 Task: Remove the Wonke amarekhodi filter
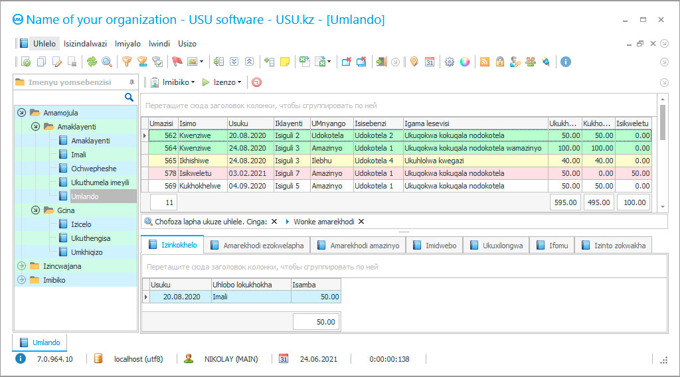point(361,222)
